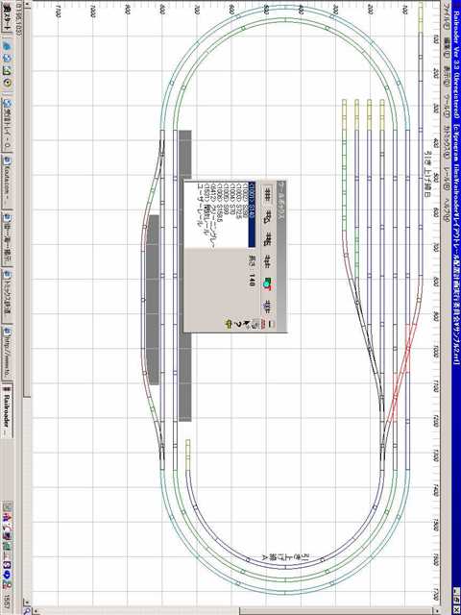Select <1001> S140 in the rail list

[252, 214]
